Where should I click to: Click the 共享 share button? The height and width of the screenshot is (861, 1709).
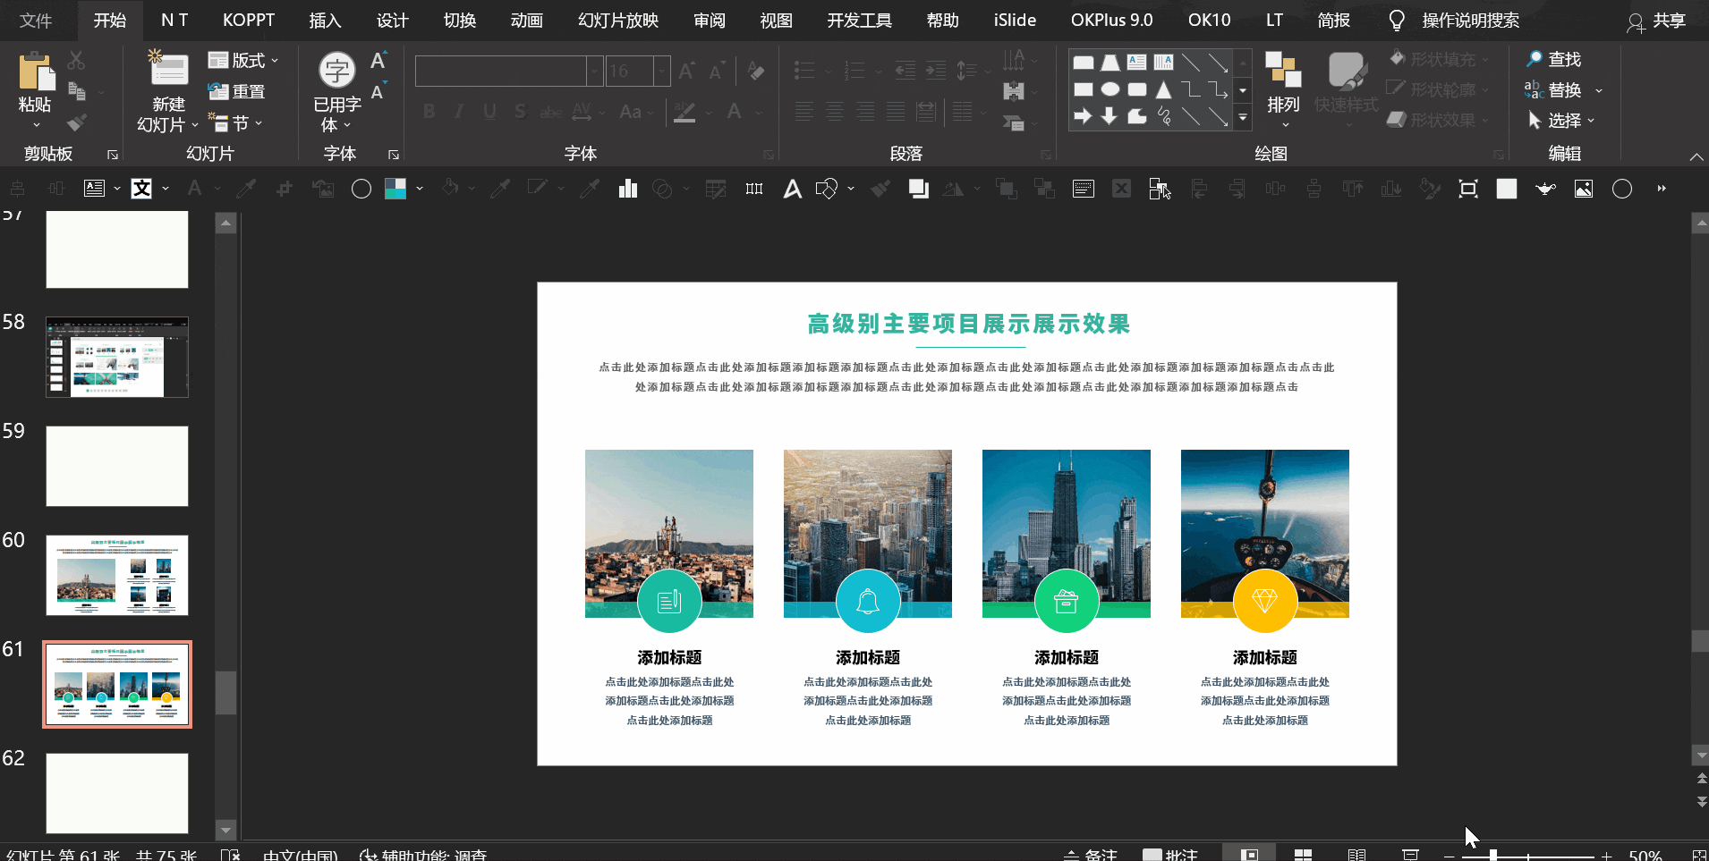point(1657,21)
